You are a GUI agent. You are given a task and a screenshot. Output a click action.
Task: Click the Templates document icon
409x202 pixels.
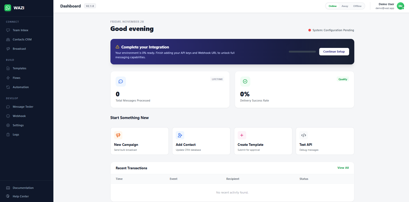8,68
